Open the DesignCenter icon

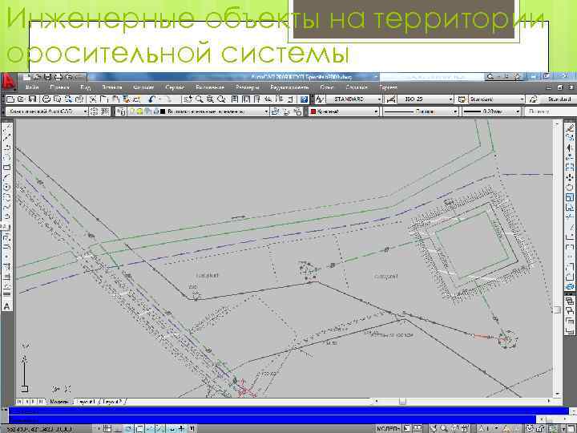click(x=246, y=99)
